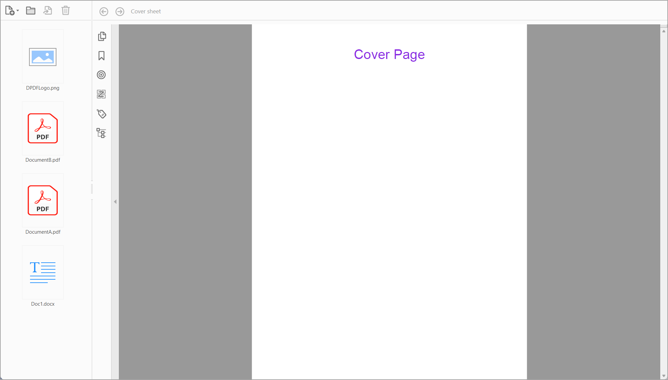Open DocumentB.pdf from the portfolio list
This screenshot has height=380, width=668.
(x=43, y=128)
